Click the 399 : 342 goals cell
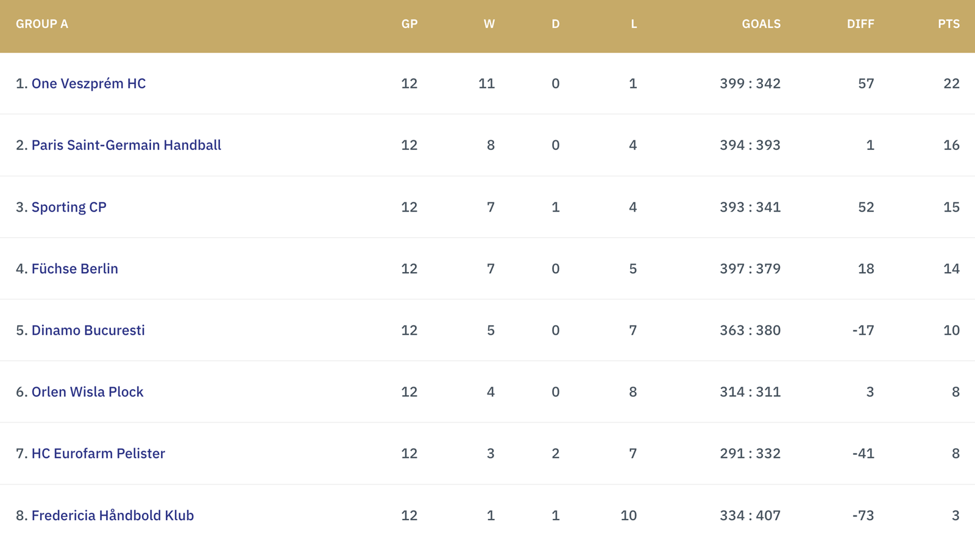The image size is (975, 539). (x=750, y=84)
